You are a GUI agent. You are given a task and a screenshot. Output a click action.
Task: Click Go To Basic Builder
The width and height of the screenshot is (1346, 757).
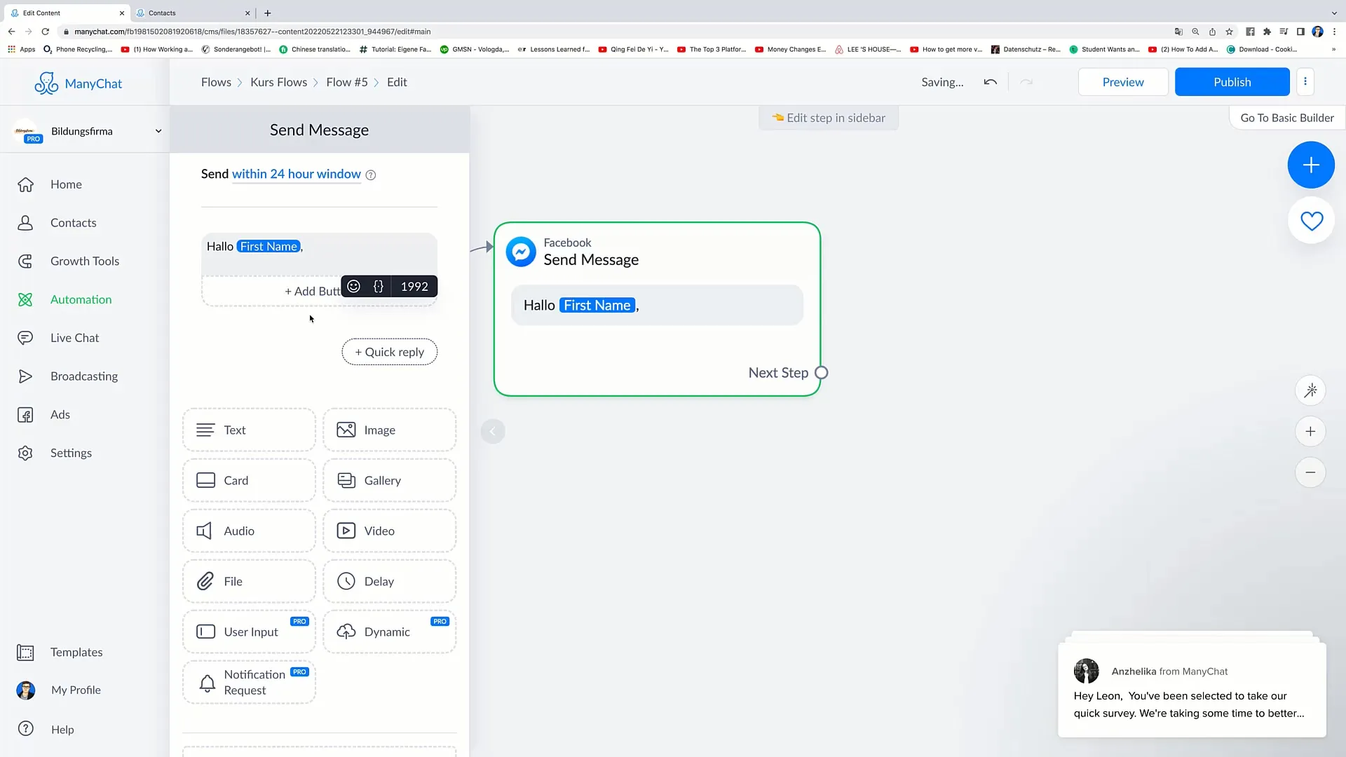[1286, 118]
